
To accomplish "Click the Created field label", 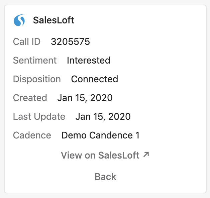I will pyautogui.click(x=30, y=98).
